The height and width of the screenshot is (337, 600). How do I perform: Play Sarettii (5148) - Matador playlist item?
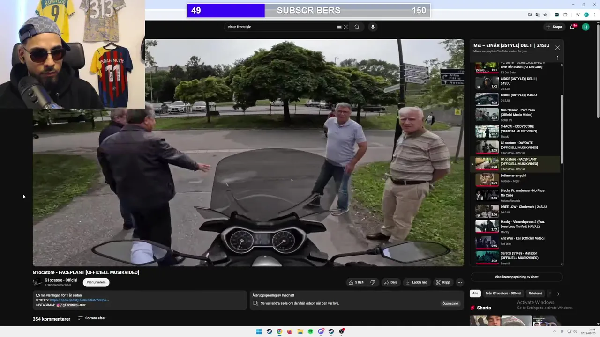click(x=517, y=257)
